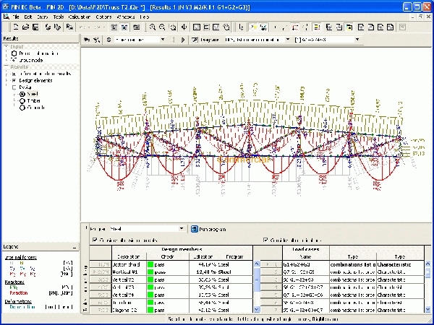
Task: Toggle Consider all combinations checkbox
Action: (266, 240)
